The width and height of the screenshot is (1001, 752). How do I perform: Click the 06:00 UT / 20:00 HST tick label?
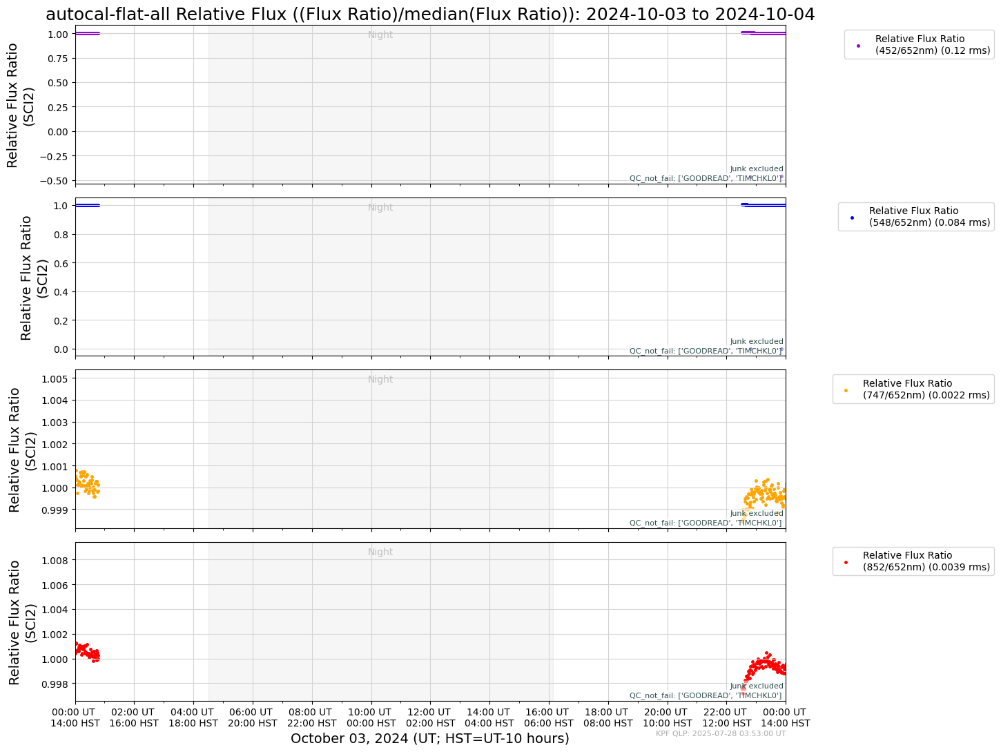[253, 717]
